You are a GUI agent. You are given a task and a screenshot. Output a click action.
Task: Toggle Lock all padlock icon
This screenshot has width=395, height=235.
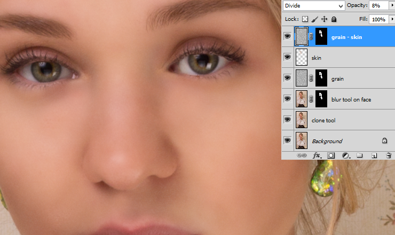334,19
